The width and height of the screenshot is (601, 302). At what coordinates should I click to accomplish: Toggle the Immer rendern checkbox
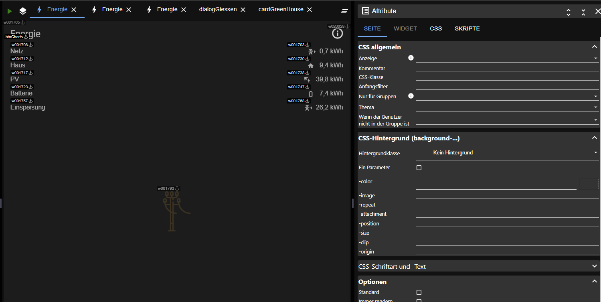419,300
